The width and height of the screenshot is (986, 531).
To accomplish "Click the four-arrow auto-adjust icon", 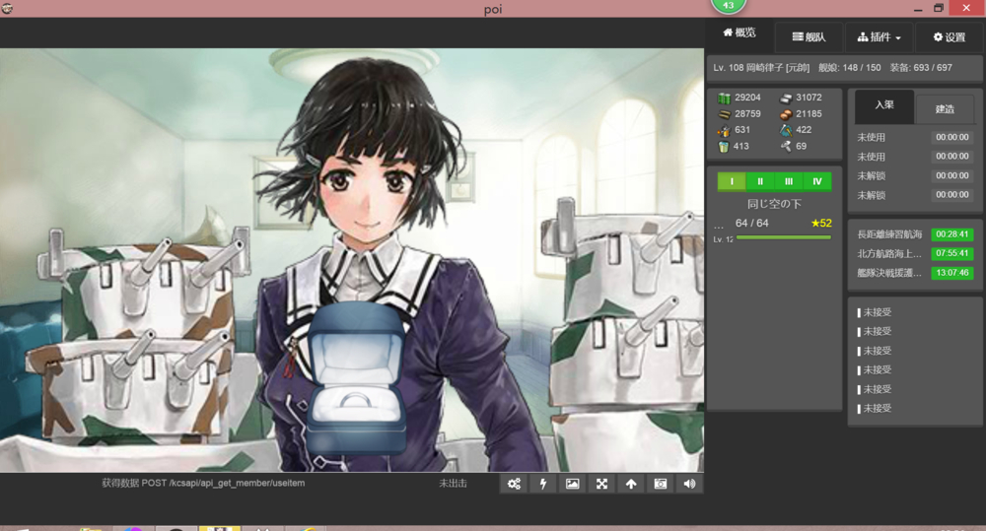I will 601,484.
